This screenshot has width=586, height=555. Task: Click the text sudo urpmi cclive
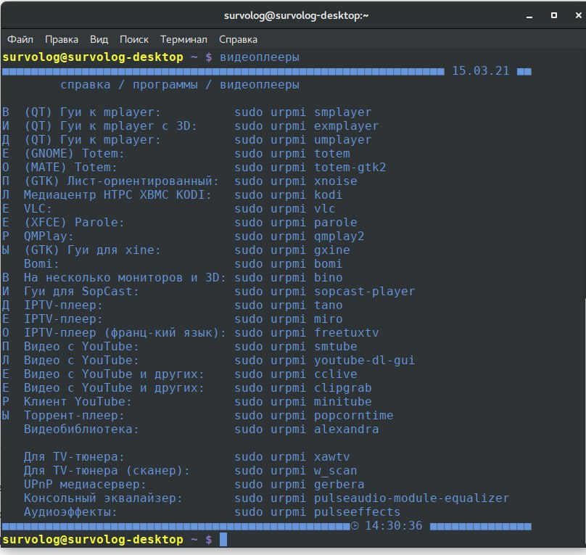296,374
